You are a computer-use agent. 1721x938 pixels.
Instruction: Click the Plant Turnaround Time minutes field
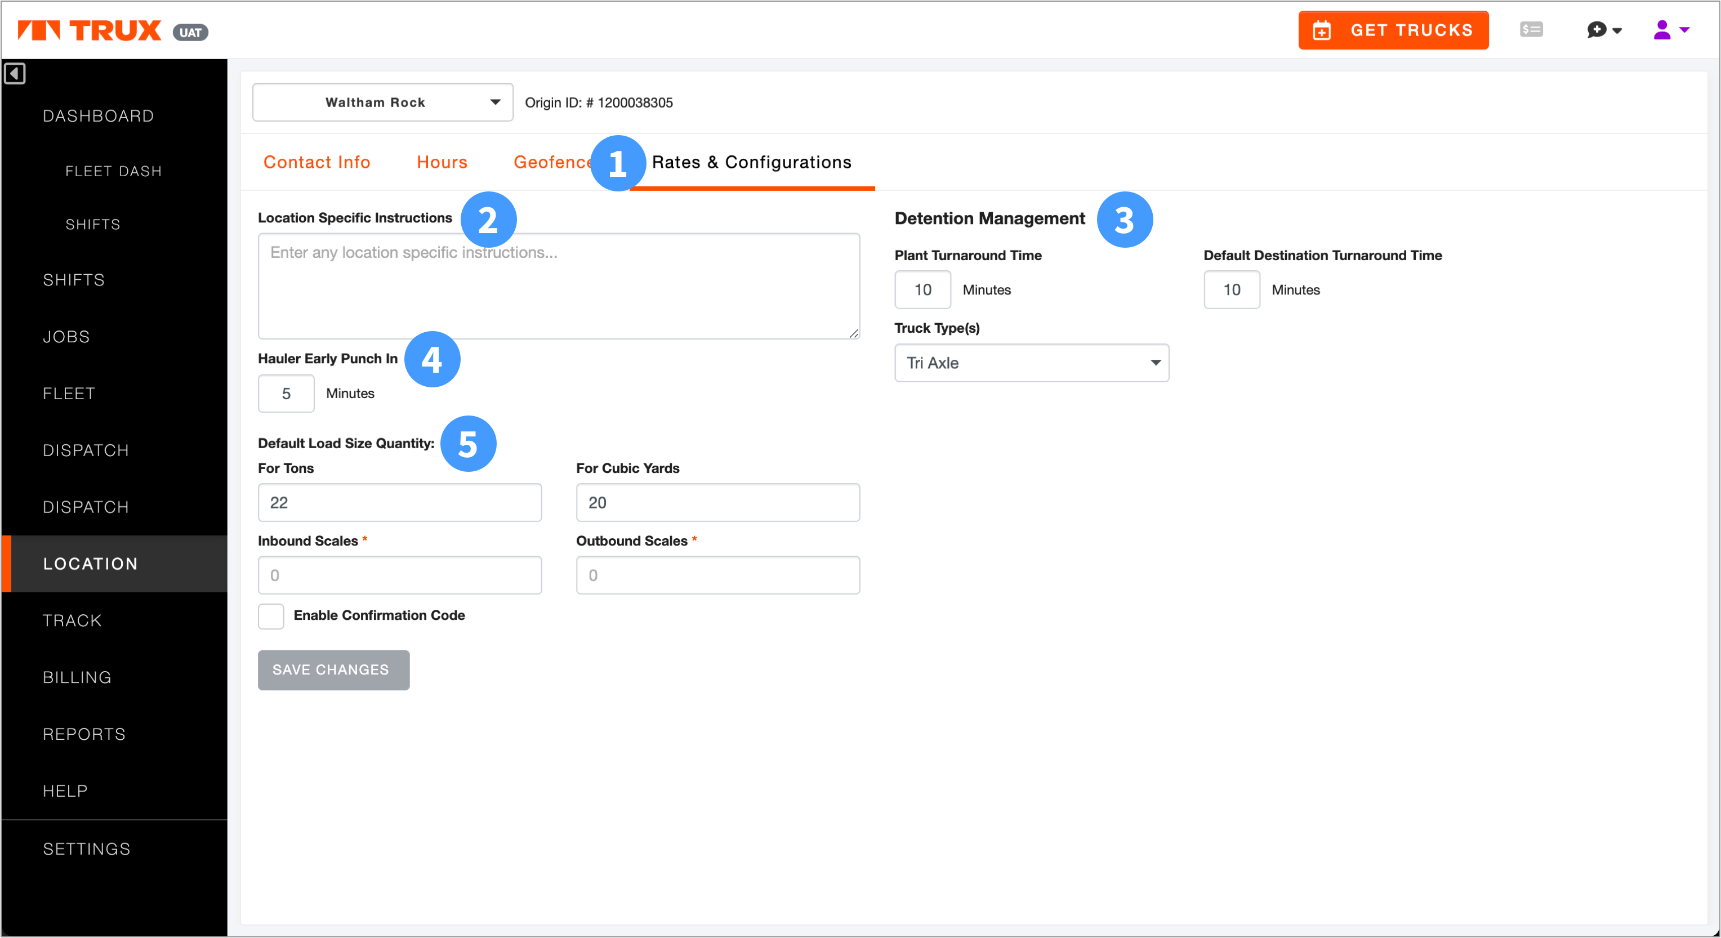(x=922, y=289)
